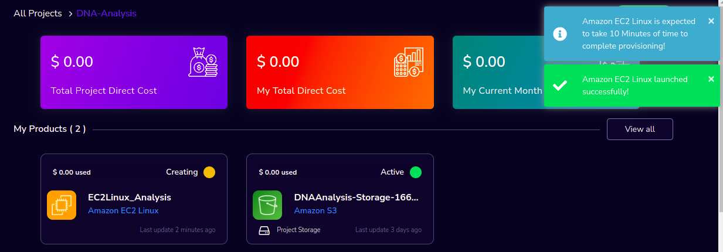Go back to All Projects breadcrumb
723x252 pixels.
tap(38, 13)
